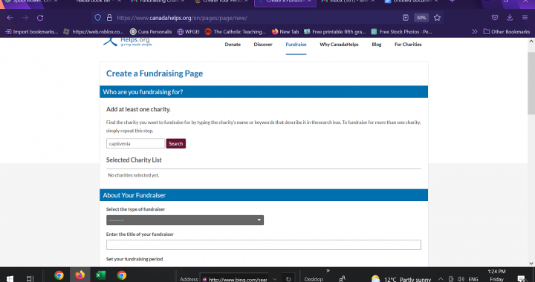Click the charity search box containing captivenia
535x282 pixels.
pos(135,143)
